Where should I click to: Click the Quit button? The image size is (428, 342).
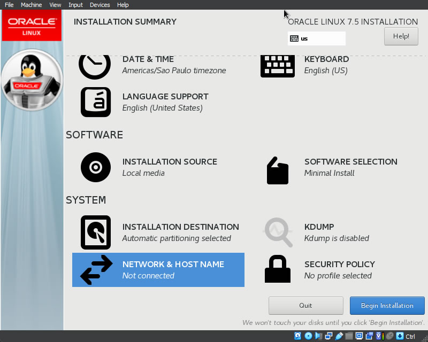[x=305, y=306]
